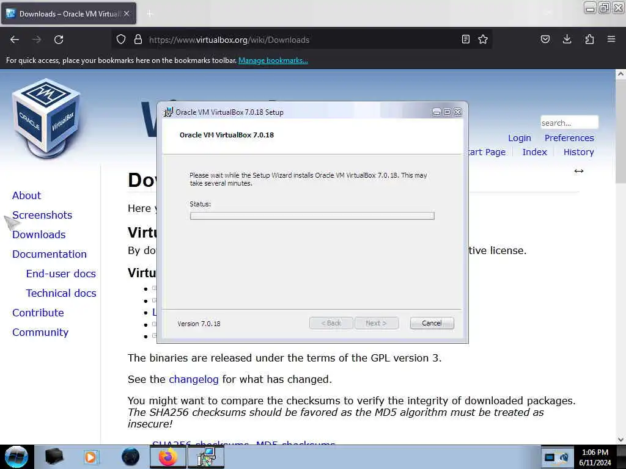Click the installer icon in Setup title bar
The width and height of the screenshot is (626, 469).
169,112
